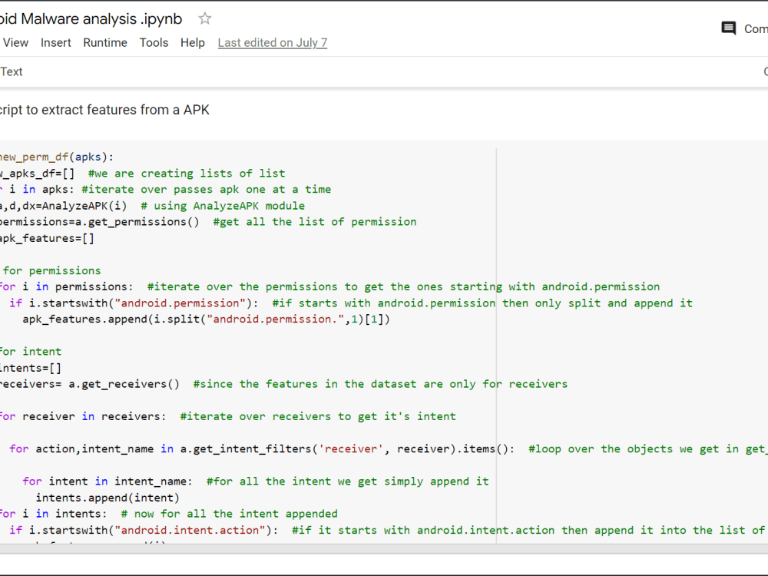Image resolution: width=768 pixels, height=576 pixels.
Task: Click the code 'dx=AnalyzeAPK(i)'
Action: pyautogui.click(x=74, y=206)
